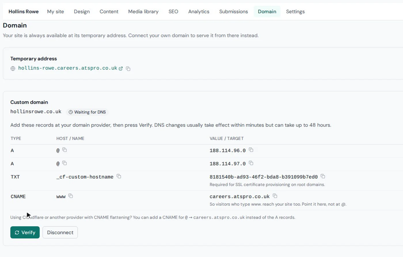Screen dimensions: 403x257
Task: Open the Settings tab
Action: coord(295,11)
